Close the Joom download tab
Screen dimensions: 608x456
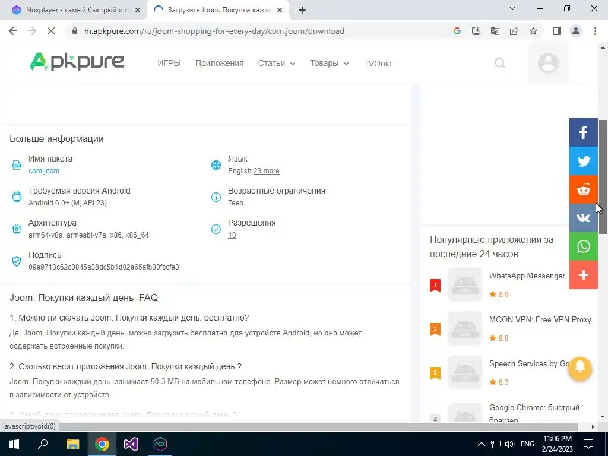(x=280, y=10)
